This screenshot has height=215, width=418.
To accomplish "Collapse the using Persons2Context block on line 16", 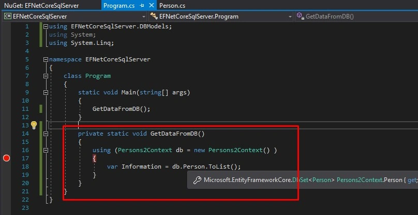I will tap(46, 150).
